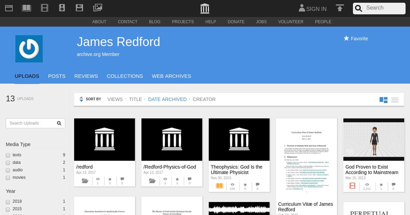Switch to tile grid view icon
This screenshot has height=215, width=410.
383,100
